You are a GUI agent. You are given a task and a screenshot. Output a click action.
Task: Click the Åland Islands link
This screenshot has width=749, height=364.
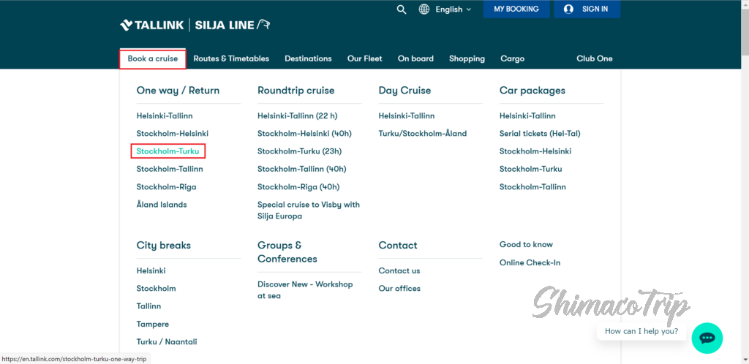click(x=162, y=205)
